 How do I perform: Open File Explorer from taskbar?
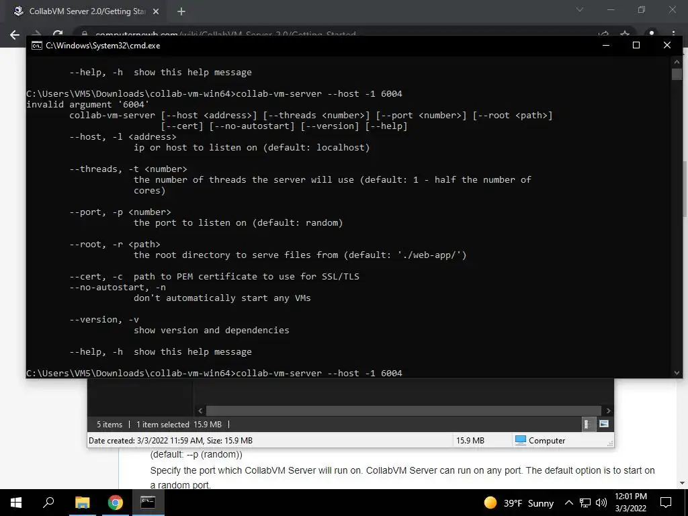[82, 503]
